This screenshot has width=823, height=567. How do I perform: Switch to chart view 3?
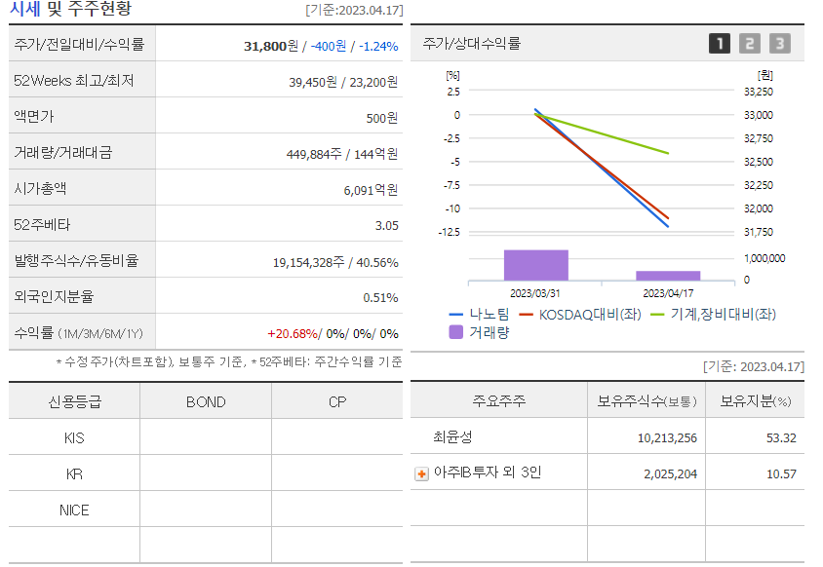780,44
